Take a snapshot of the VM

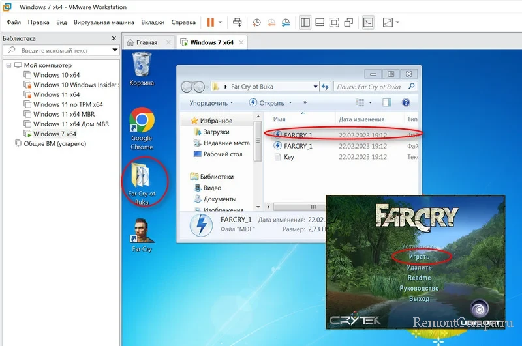(256, 22)
